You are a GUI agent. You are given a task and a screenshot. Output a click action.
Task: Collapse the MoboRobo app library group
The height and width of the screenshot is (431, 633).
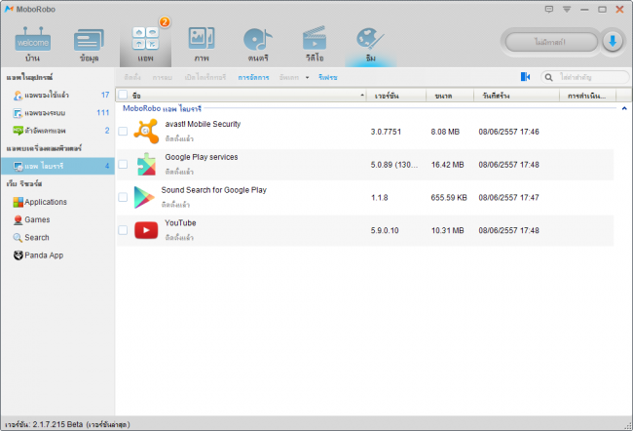point(624,108)
